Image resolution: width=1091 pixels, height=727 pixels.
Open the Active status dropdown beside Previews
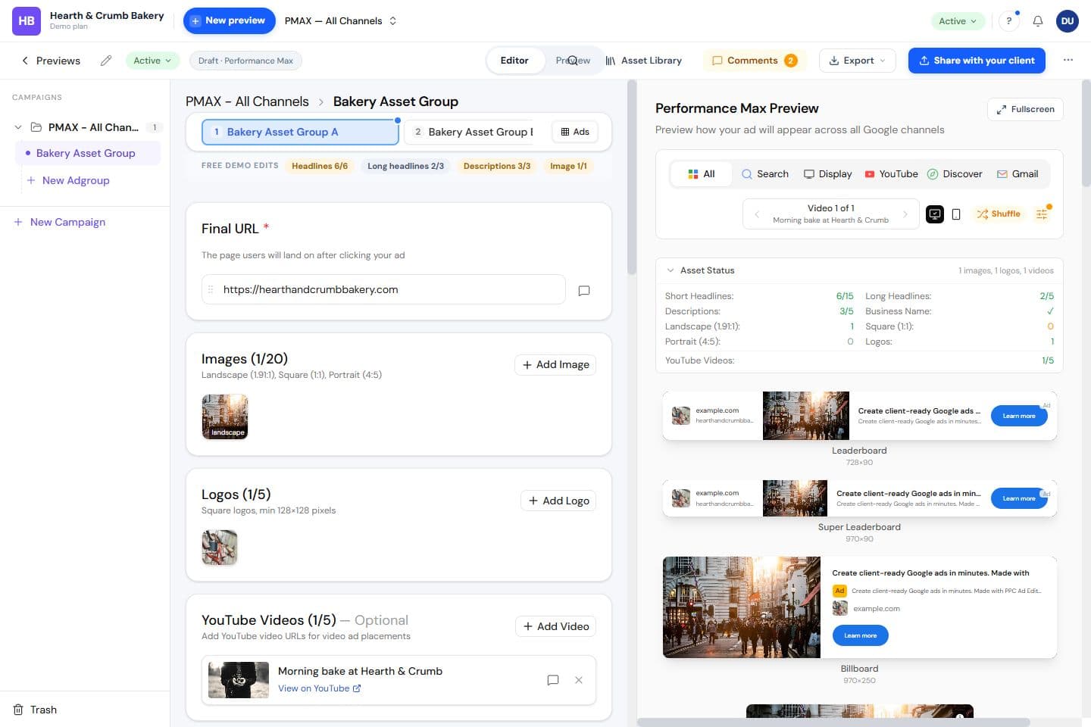pos(152,61)
